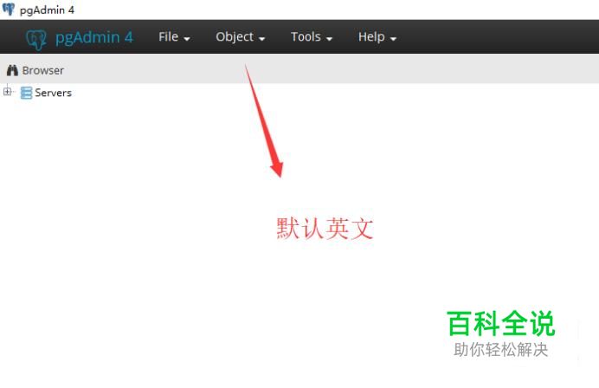The width and height of the screenshot is (599, 388).
Task: Click the Servers group icon
Action: (x=26, y=93)
